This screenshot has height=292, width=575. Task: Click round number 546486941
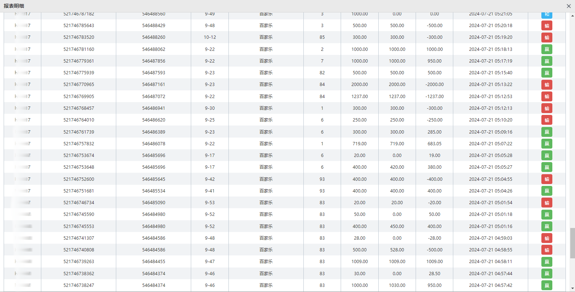(154, 108)
